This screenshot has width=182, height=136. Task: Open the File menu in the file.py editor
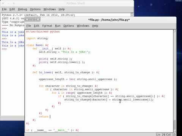coord(29,26)
